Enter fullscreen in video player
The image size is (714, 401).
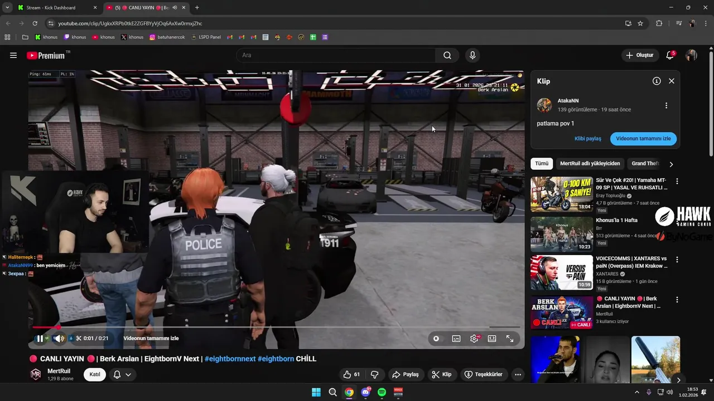click(510, 339)
